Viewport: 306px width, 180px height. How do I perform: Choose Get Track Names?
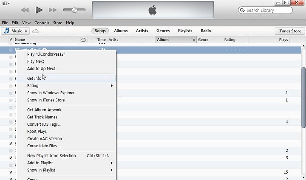click(66, 117)
